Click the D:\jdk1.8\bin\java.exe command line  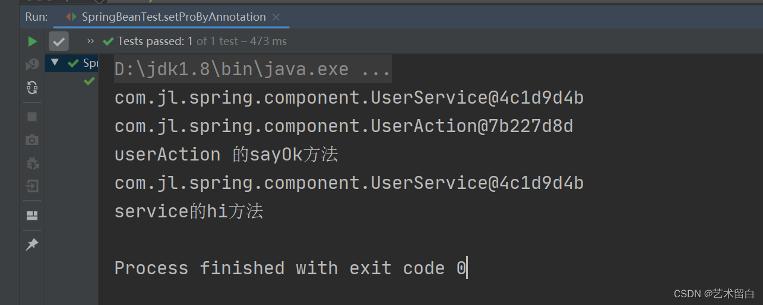(x=252, y=69)
